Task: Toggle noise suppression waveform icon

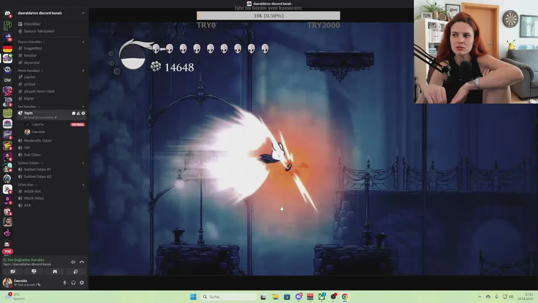Action: 73,262
